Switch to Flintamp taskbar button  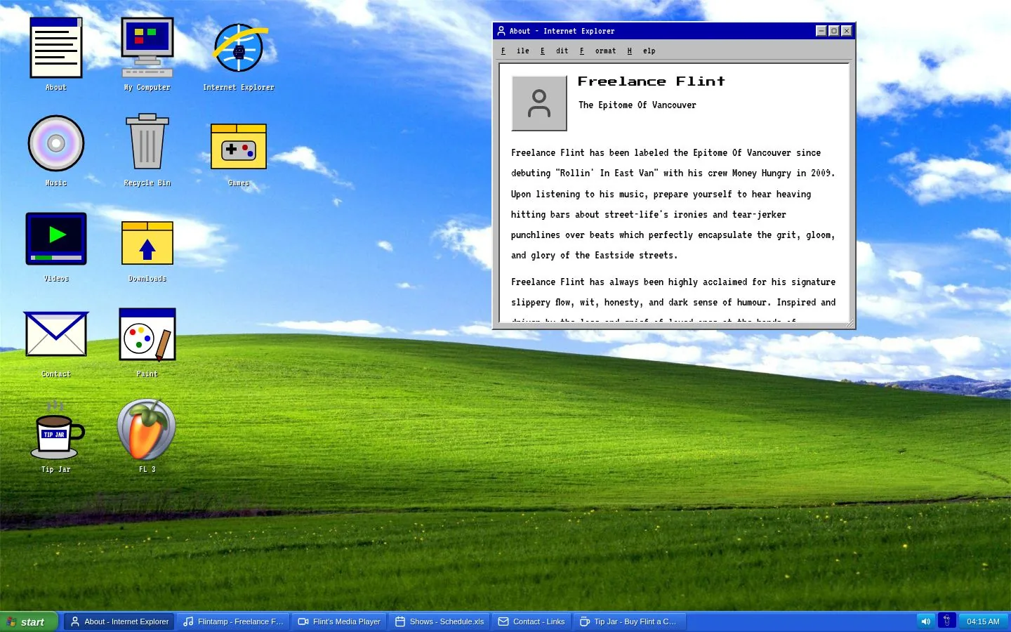pos(233,621)
